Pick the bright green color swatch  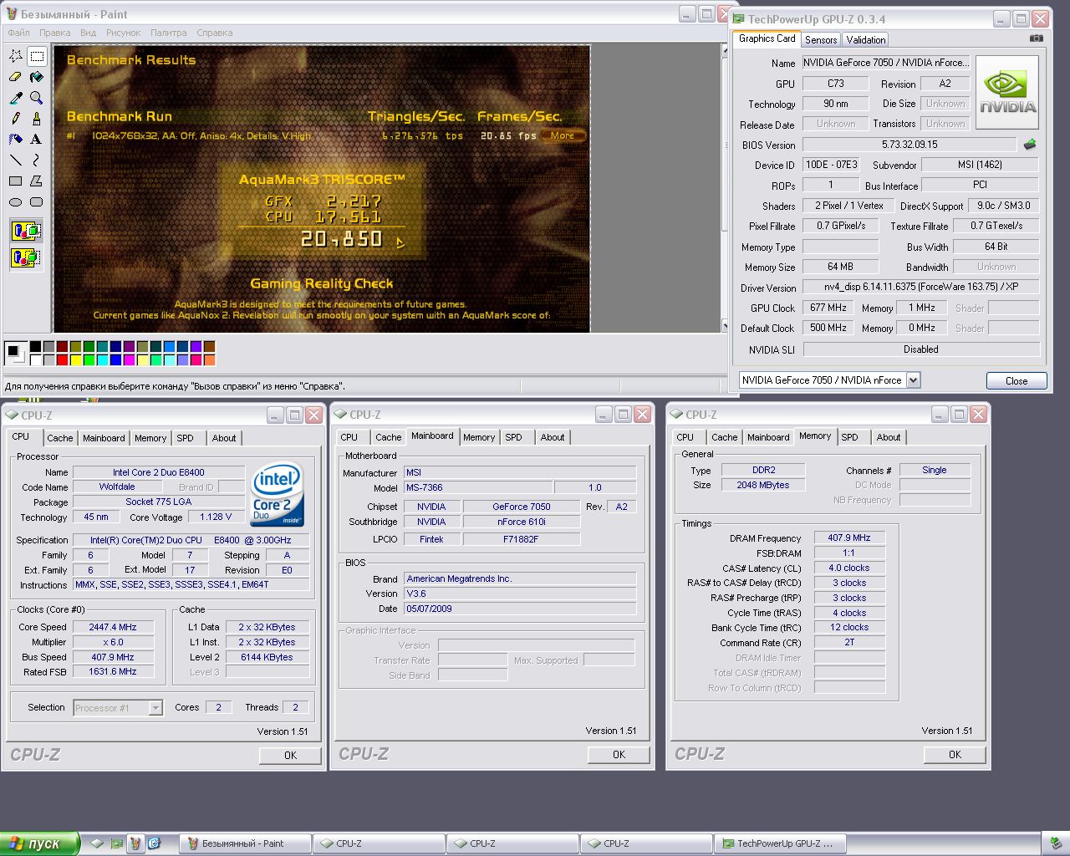(x=89, y=360)
